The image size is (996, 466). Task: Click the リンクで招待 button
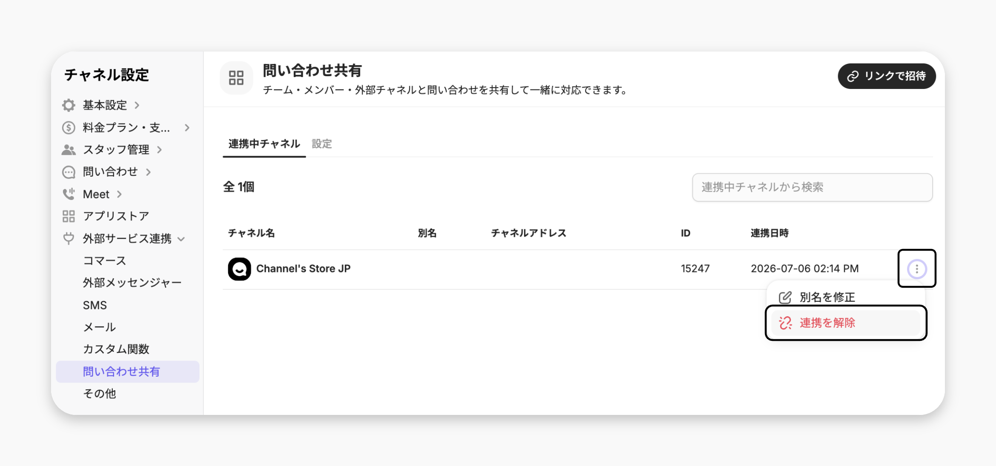pyautogui.click(x=887, y=76)
